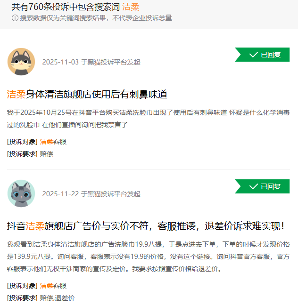
Task: Click the checkmark in second 已回复 badge
Action: point(254,186)
